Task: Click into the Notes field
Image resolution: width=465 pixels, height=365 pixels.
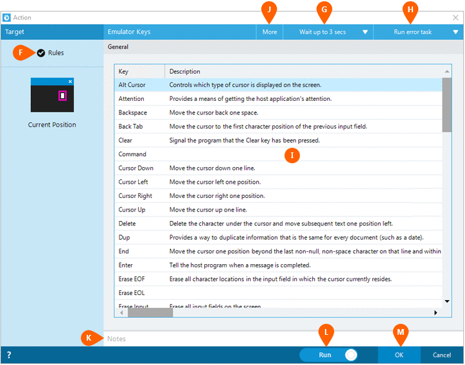Action: [283, 339]
